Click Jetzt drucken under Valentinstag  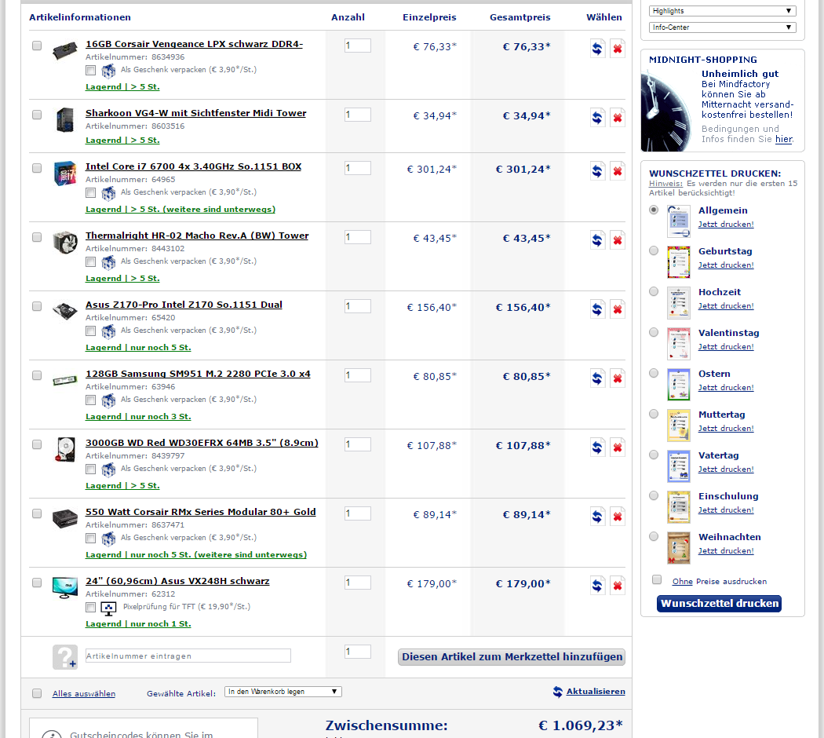pyautogui.click(x=726, y=347)
